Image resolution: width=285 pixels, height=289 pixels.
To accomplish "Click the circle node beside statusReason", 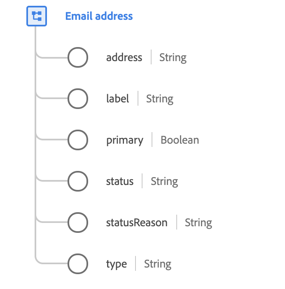I will (77, 223).
